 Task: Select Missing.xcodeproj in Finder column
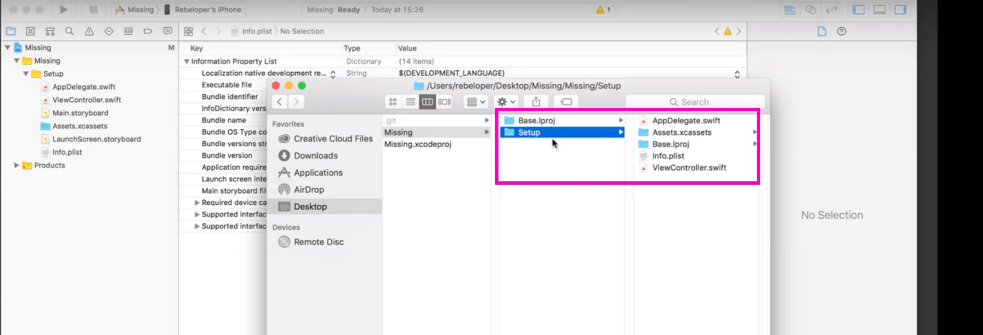tap(418, 144)
